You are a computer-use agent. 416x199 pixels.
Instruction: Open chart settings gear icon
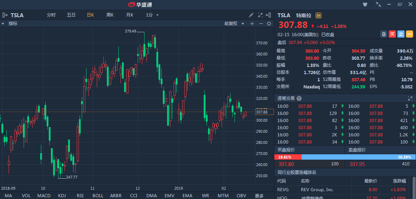(269, 24)
